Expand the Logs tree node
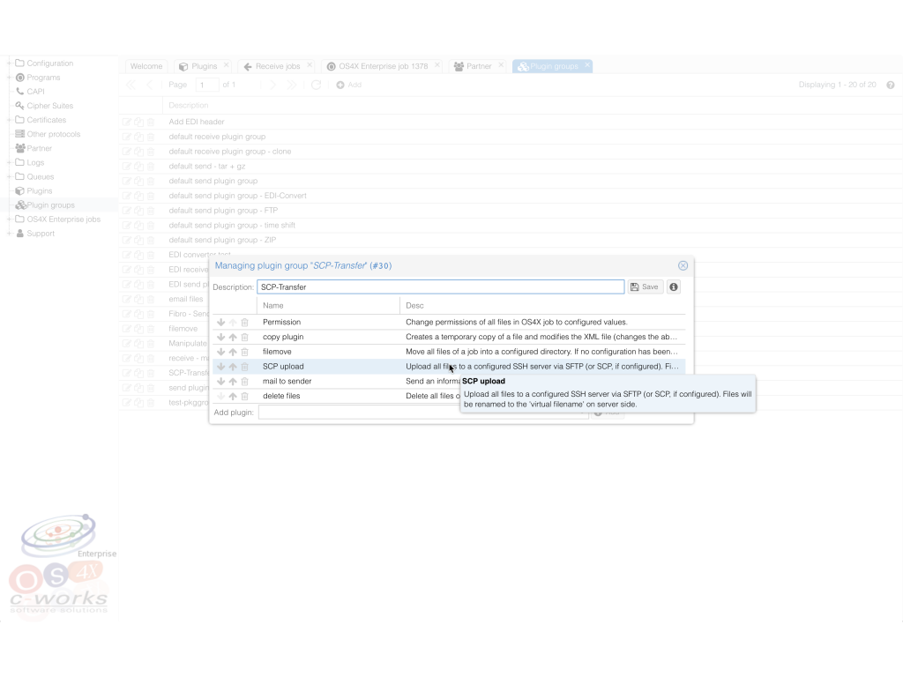 click(7, 162)
